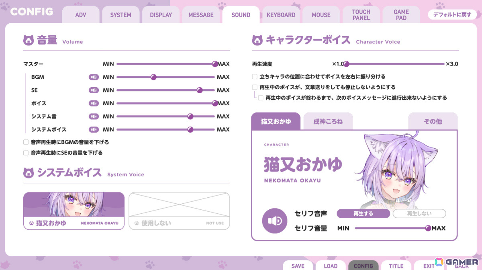Click the SAVE button

pyautogui.click(x=298, y=266)
